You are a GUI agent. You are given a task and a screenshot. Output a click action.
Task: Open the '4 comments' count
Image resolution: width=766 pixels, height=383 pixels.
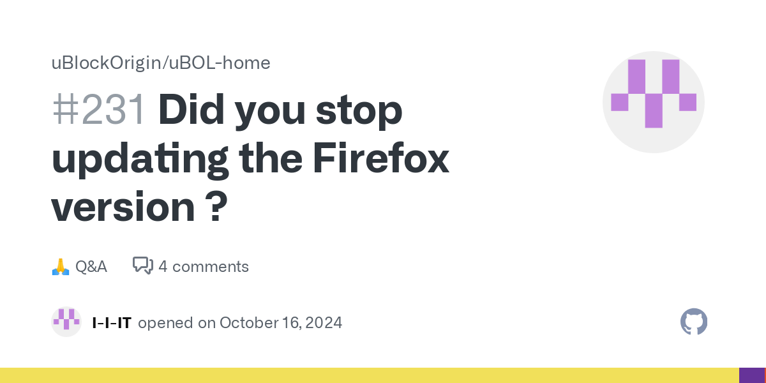point(204,267)
